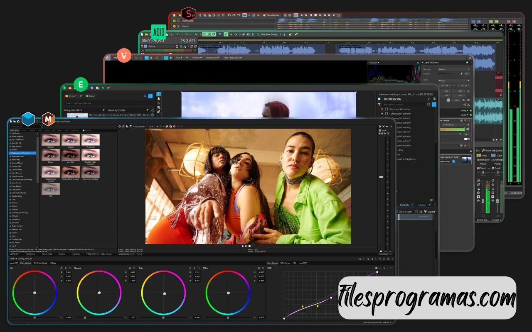Open the 16th Note Swing dropdown in ACID

(x=269, y=34)
